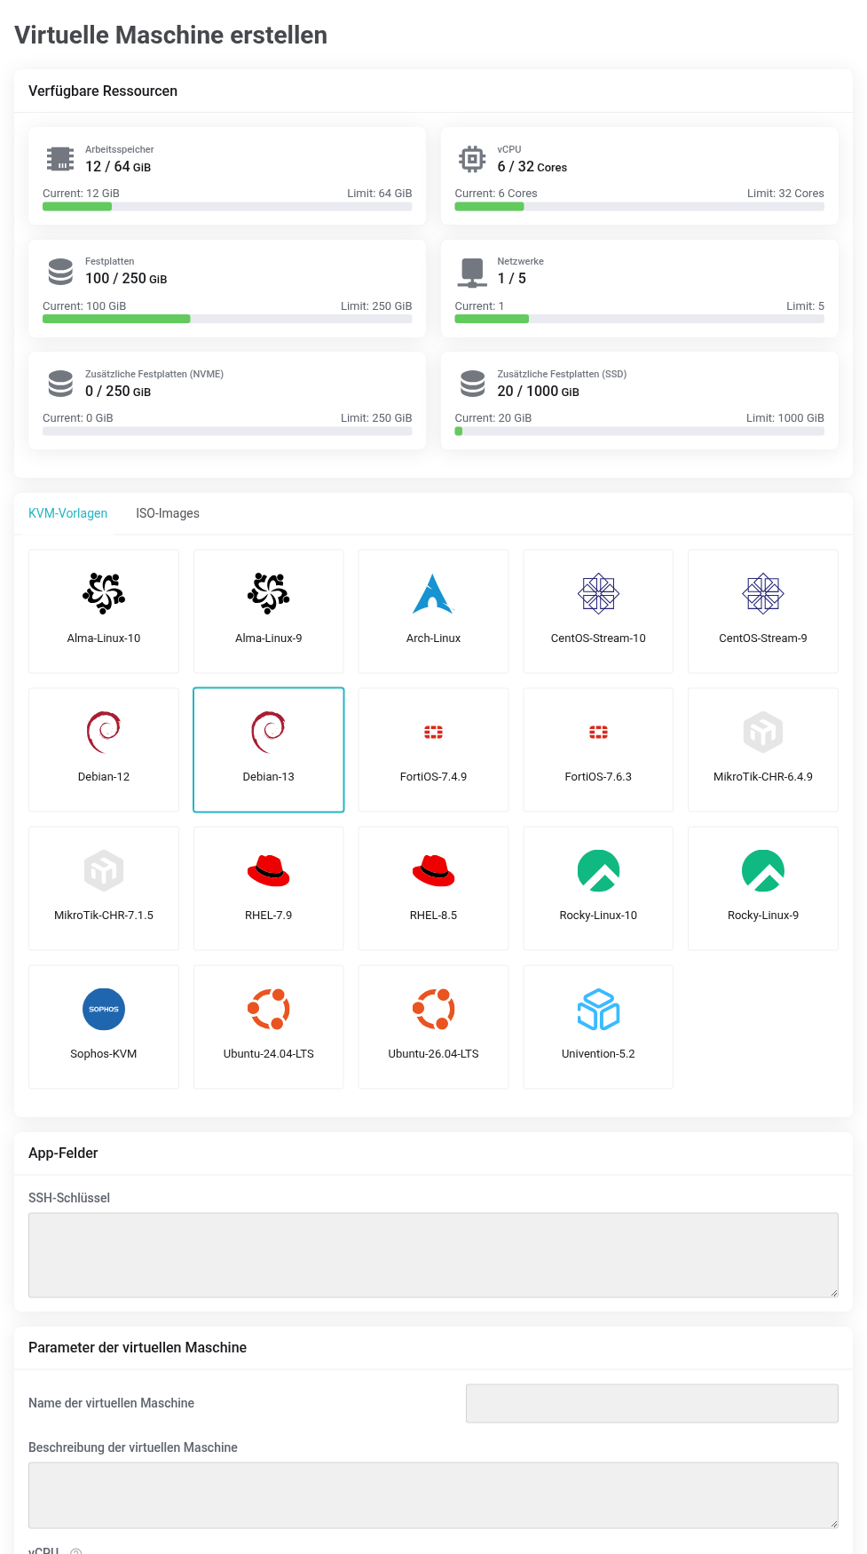
Task: Choose the Univention-5.2 cube icon
Action: pyautogui.click(x=598, y=1009)
